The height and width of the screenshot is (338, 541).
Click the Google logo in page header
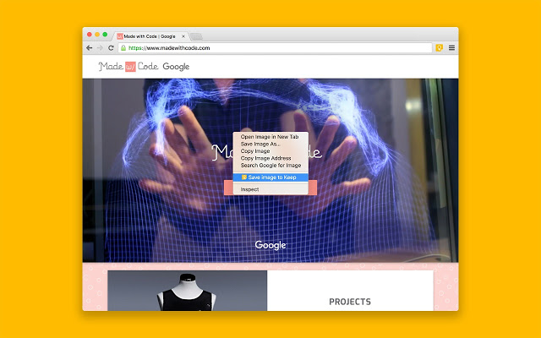pos(176,67)
